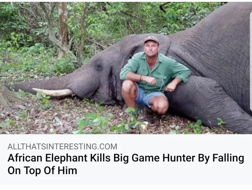Click the tree trunk in photo background
This screenshot has width=252, height=190.
tap(63, 29)
